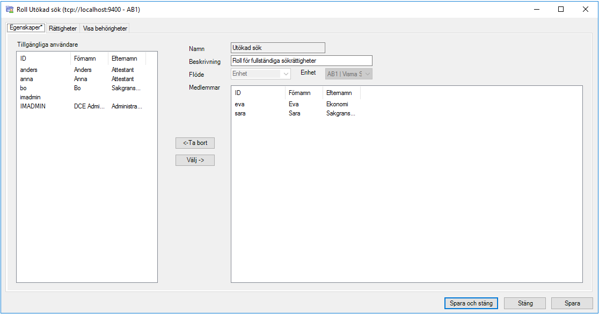Viewport: 599px width, 314px height.
Task: Click the Välj -> button
Action: (194, 160)
